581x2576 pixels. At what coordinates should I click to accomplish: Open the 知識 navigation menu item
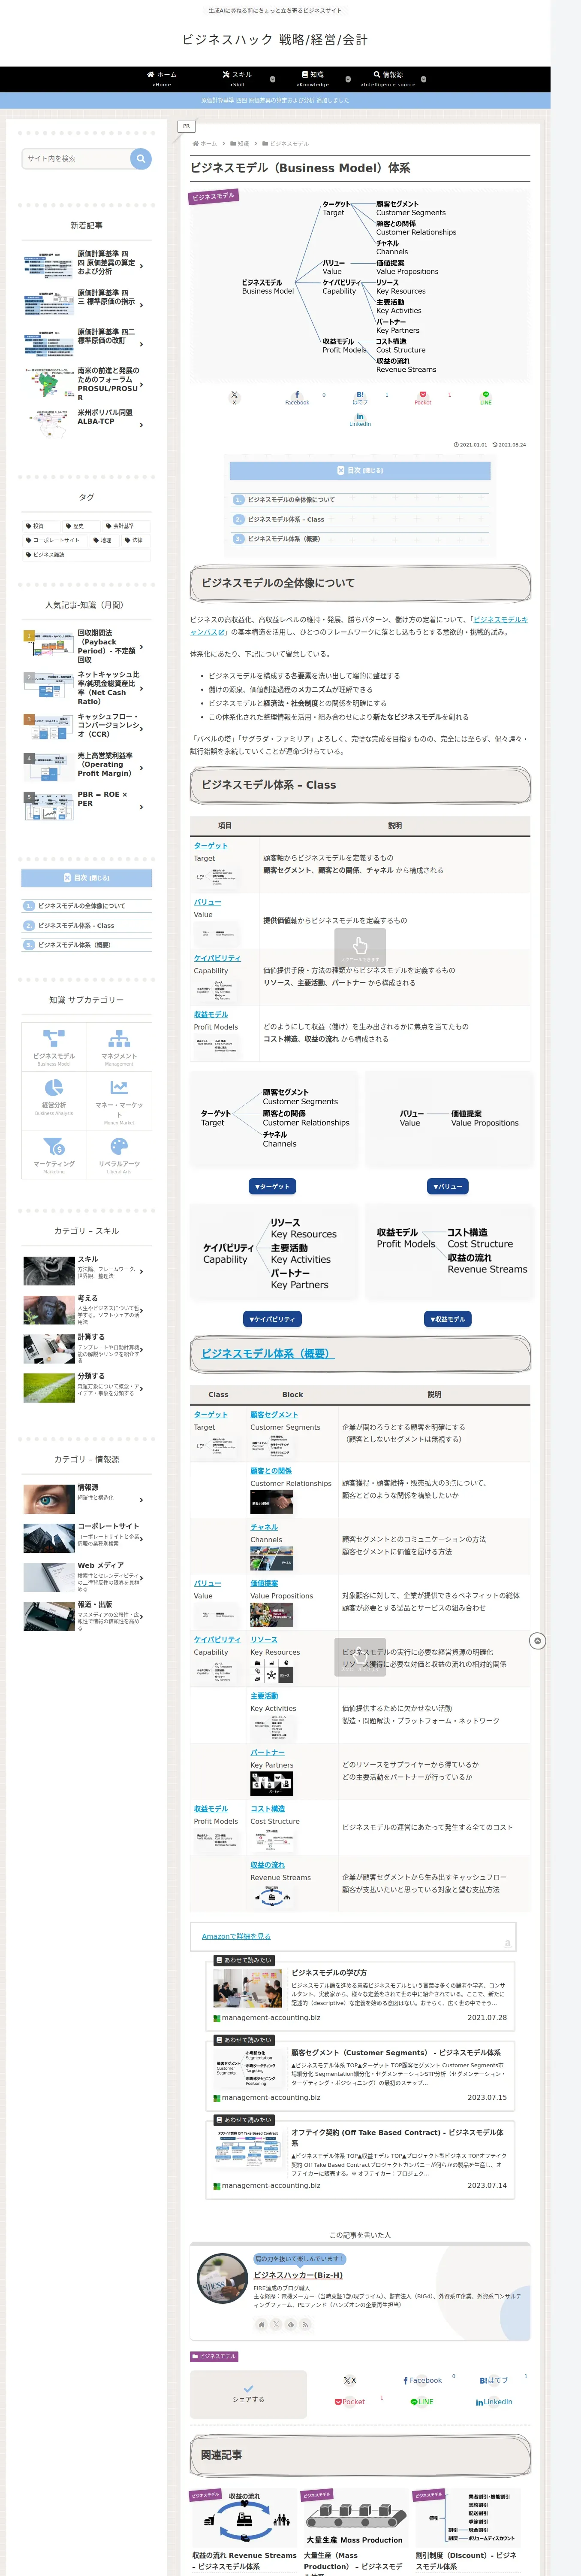pyautogui.click(x=313, y=79)
